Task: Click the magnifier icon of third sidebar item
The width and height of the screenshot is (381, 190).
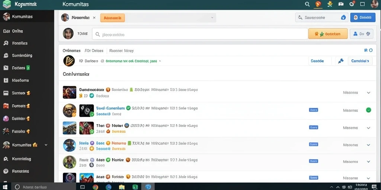Action: tap(6, 43)
